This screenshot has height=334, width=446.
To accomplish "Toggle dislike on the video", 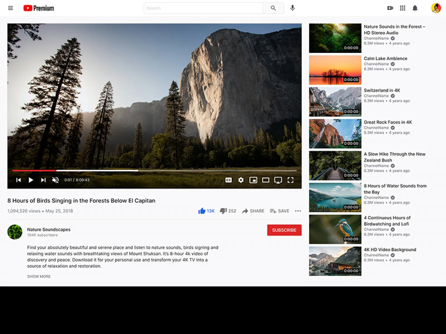I will pyautogui.click(x=223, y=211).
